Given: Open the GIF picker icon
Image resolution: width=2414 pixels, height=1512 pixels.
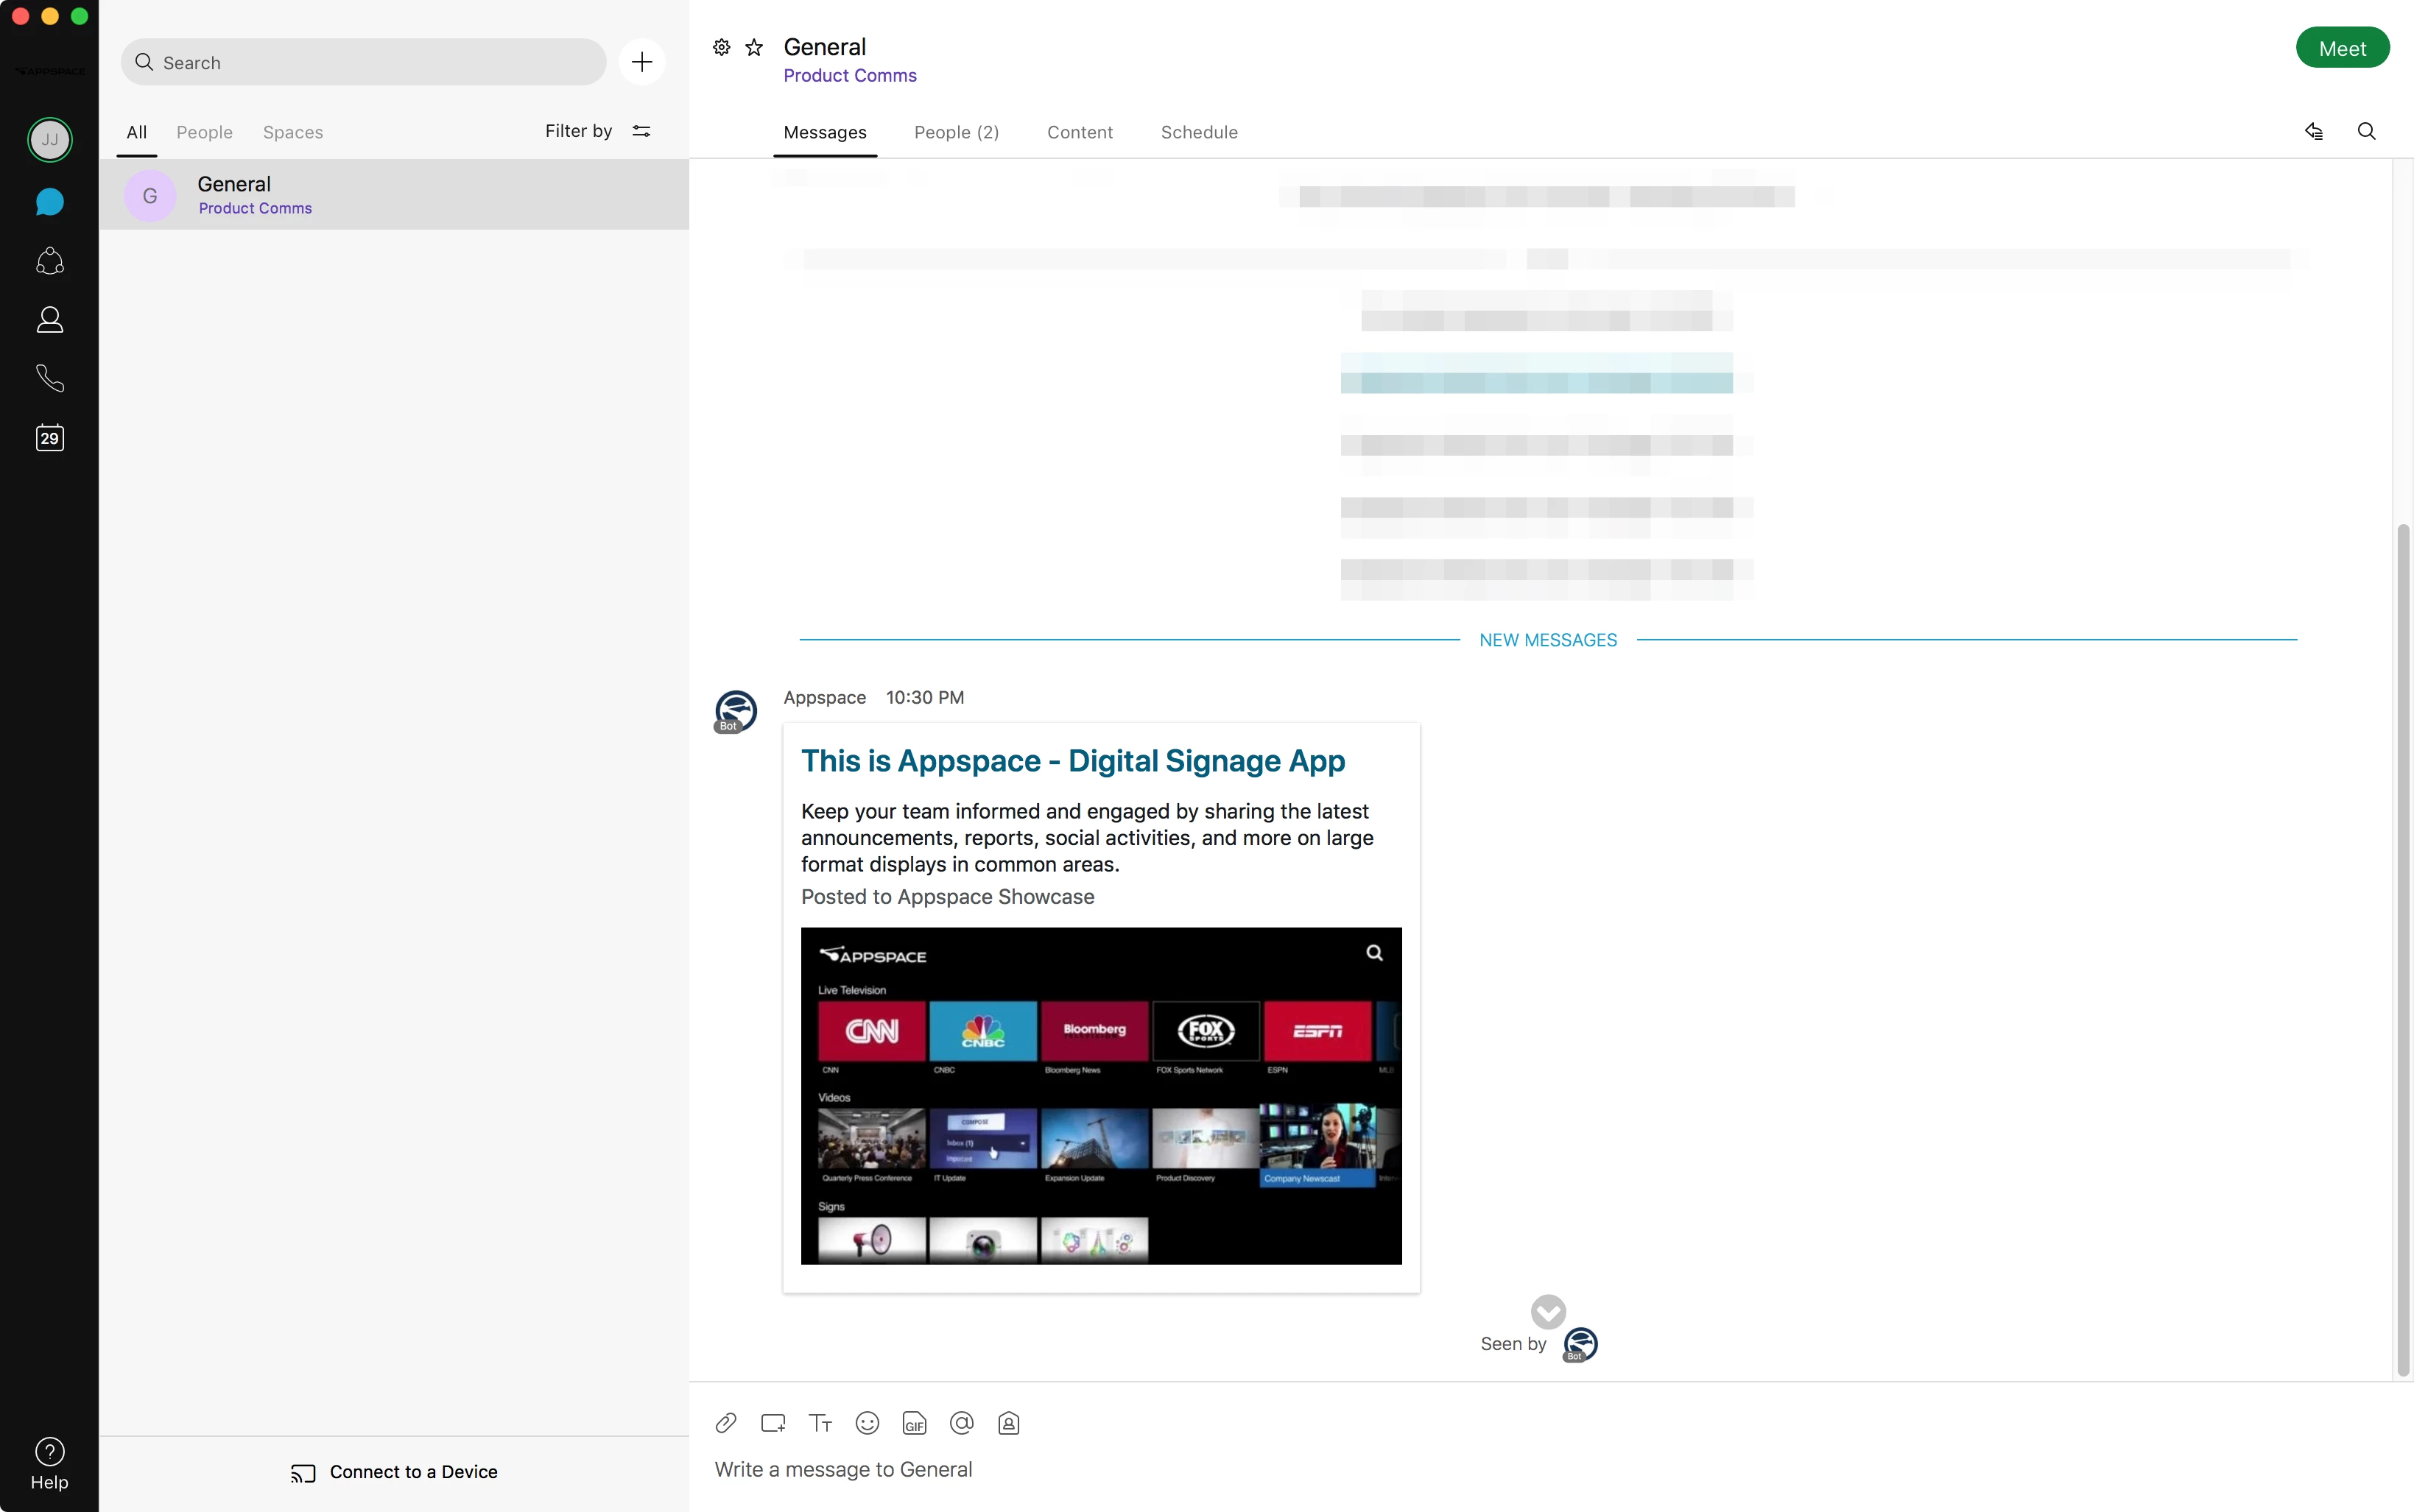Looking at the screenshot, I should (x=915, y=1423).
